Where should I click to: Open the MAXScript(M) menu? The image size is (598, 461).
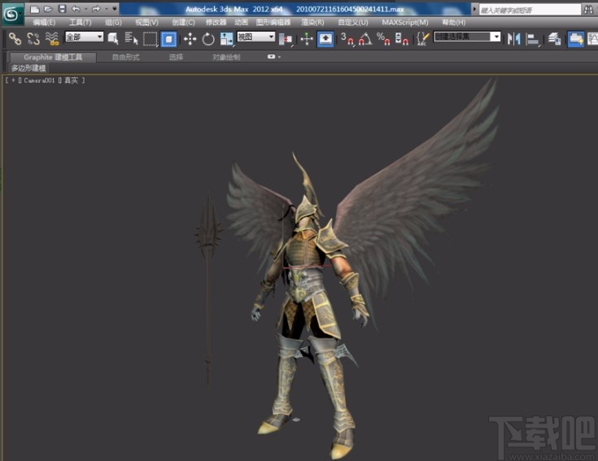click(x=405, y=23)
